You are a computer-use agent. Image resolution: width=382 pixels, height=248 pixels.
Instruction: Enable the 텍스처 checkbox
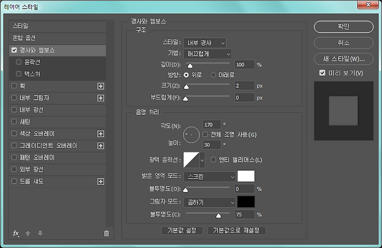coord(19,74)
